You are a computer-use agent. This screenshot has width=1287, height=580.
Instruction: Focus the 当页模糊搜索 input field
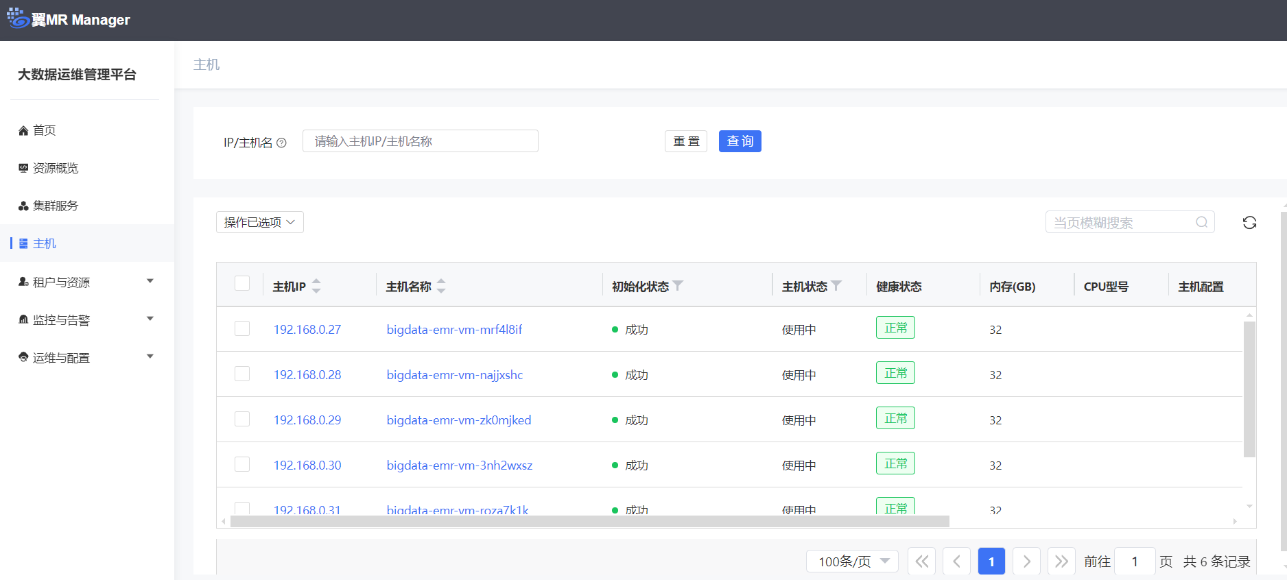click(1130, 222)
